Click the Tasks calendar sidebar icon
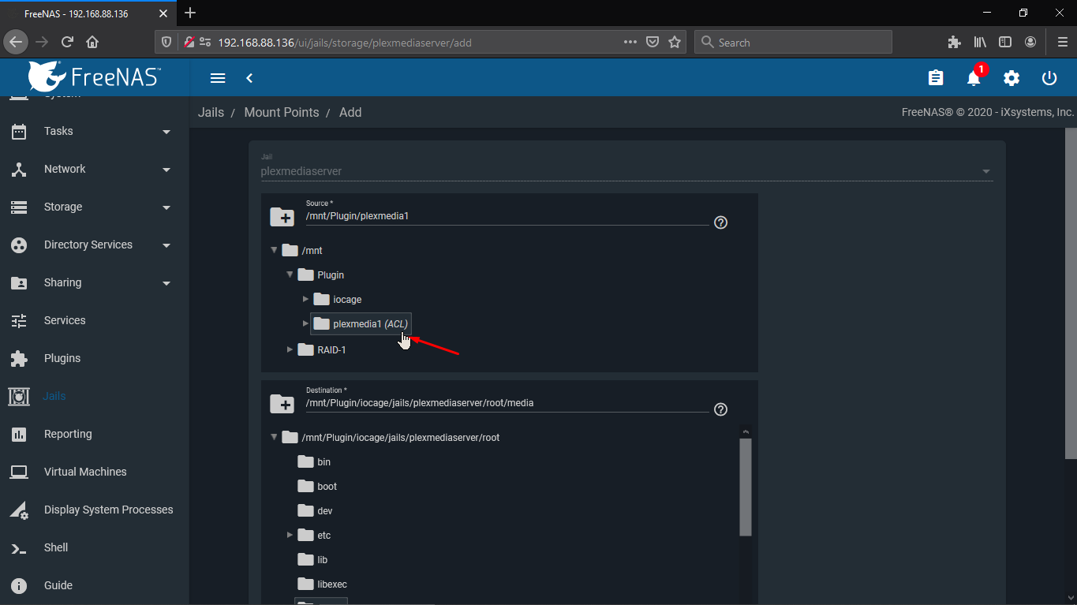Image resolution: width=1077 pixels, height=605 pixels. [x=19, y=131]
